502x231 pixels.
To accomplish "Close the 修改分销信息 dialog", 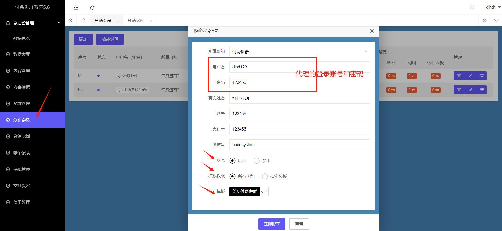I will (x=372, y=31).
